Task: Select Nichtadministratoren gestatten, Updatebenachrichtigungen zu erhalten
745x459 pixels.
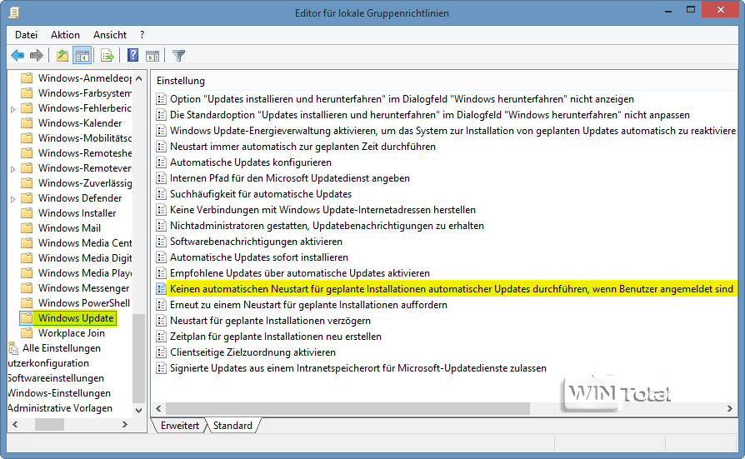Action: [x=327, y=226]
